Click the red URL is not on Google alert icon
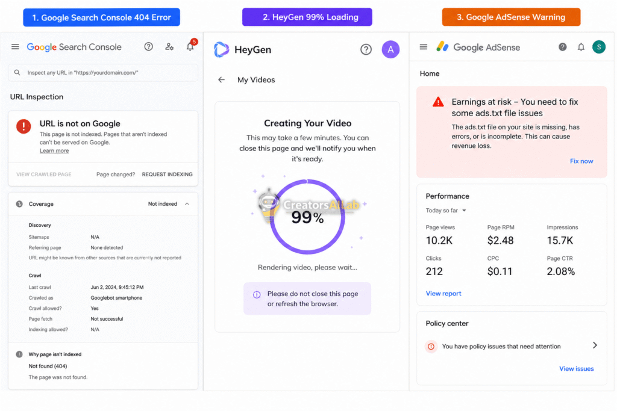 tap(23, 126)
